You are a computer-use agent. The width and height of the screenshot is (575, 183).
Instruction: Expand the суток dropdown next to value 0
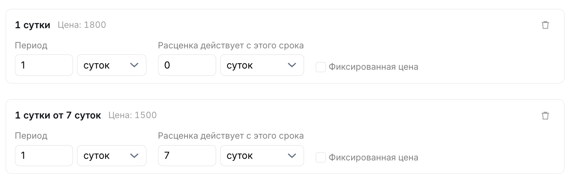(262, 65)
